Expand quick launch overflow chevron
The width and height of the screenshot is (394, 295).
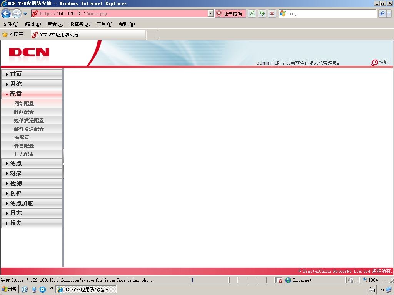click(x=52, y=288)
